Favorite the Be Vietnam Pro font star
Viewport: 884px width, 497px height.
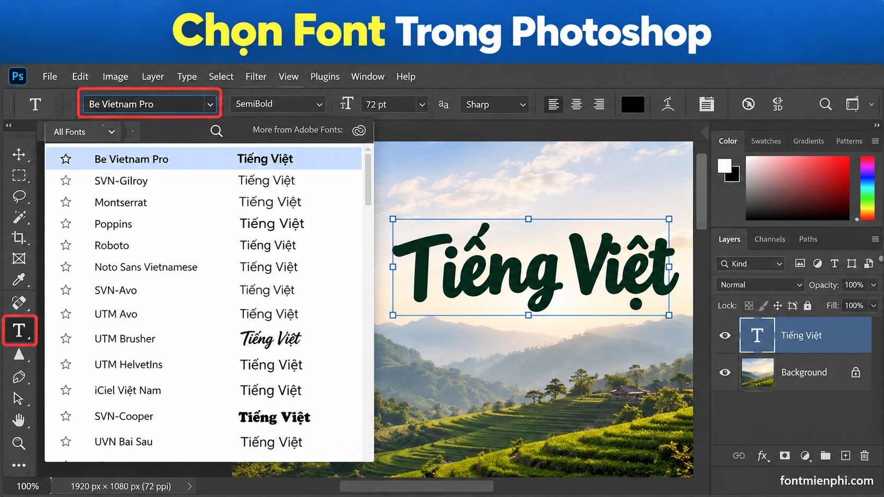[66, 159]
